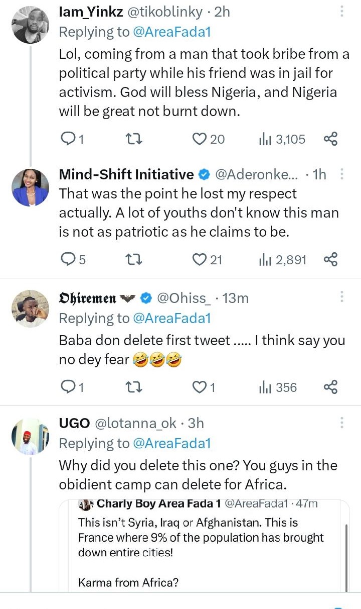Image resolution: width=361 pixels, height=609 pixels.
Task: Share Iam_Yinkz's tweet
Action: tap(330, 139)
